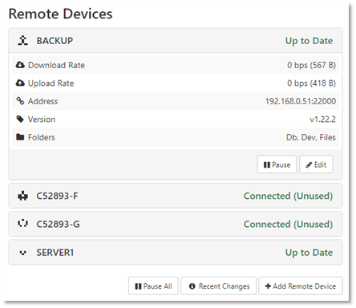
Task: Click the Folders folder icon
Action: point(20,137)
